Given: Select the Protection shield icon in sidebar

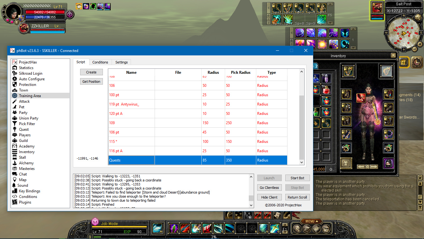Looking at the screenshot, I should [15, 85].
